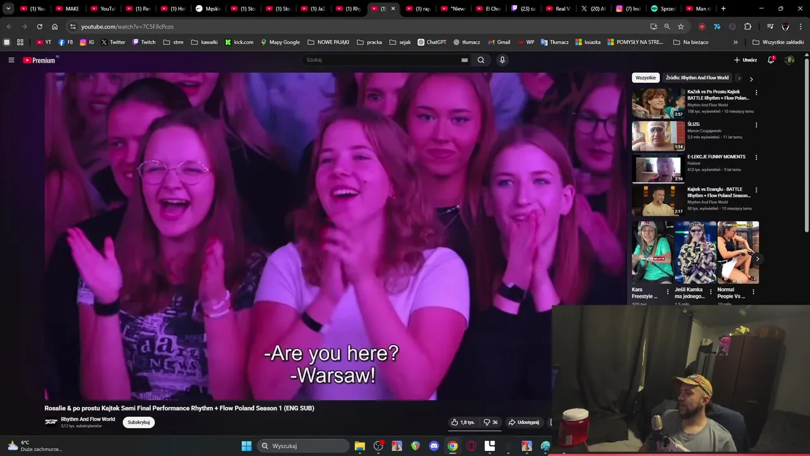
Task: Open the Wszystkie zakładki folder
Action: (778, 42)
